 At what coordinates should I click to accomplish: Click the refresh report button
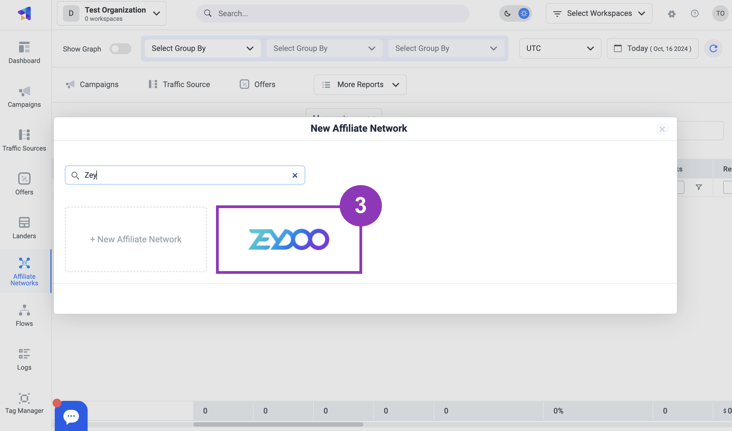point(713,48)
